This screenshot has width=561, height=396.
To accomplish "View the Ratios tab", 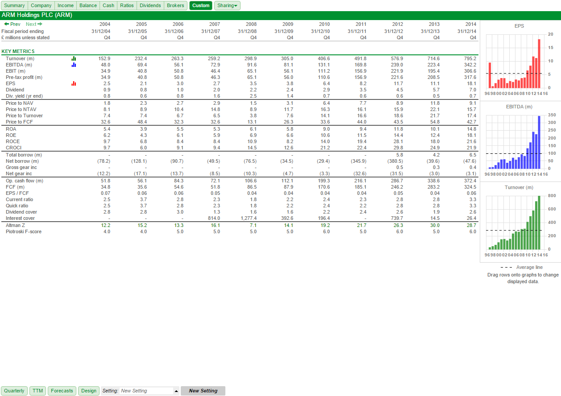I will [127, 5].
